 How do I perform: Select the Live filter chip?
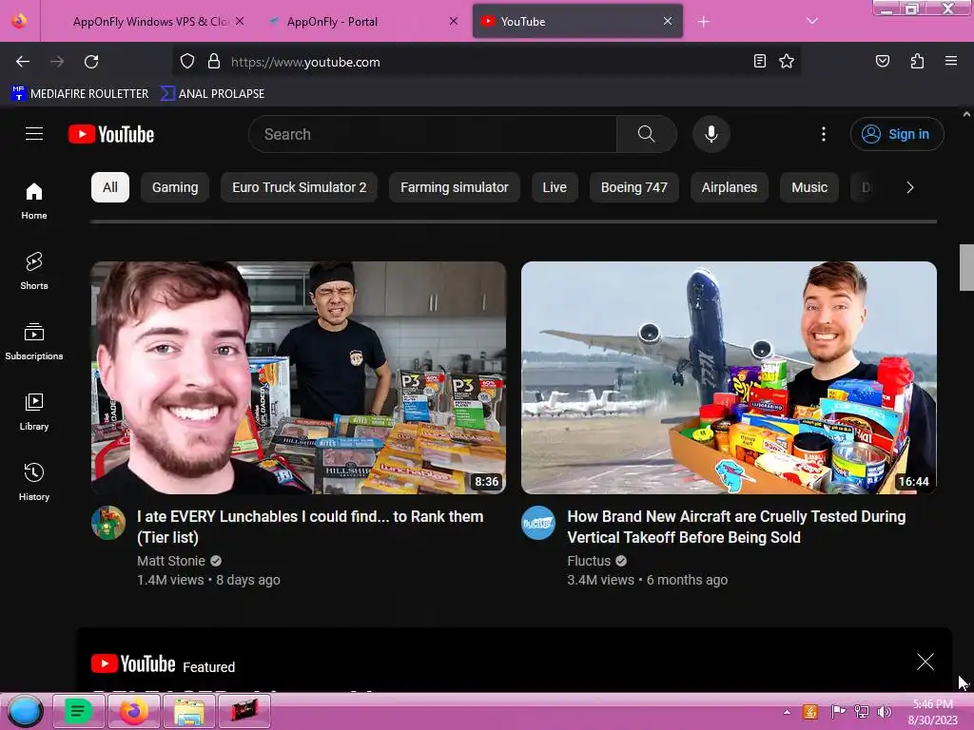point(555,187)
